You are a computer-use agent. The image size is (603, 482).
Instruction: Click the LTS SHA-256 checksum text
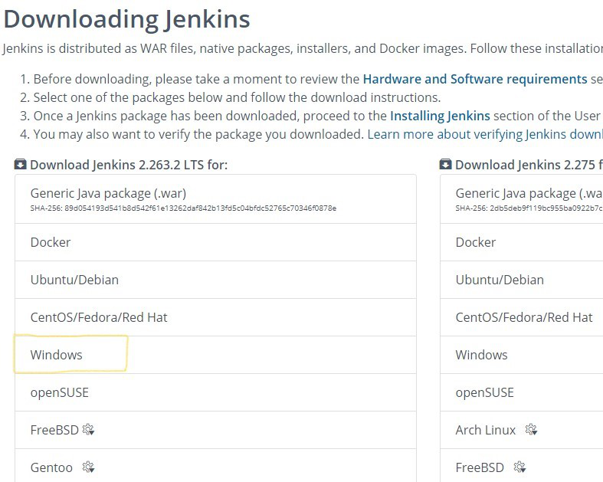coord(183,208)
